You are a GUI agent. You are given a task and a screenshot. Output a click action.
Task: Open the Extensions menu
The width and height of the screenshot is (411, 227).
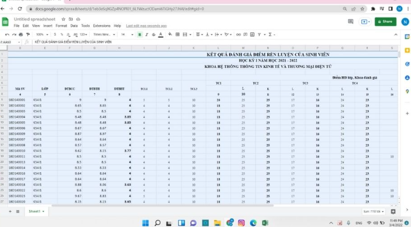[x=102, y=26]
